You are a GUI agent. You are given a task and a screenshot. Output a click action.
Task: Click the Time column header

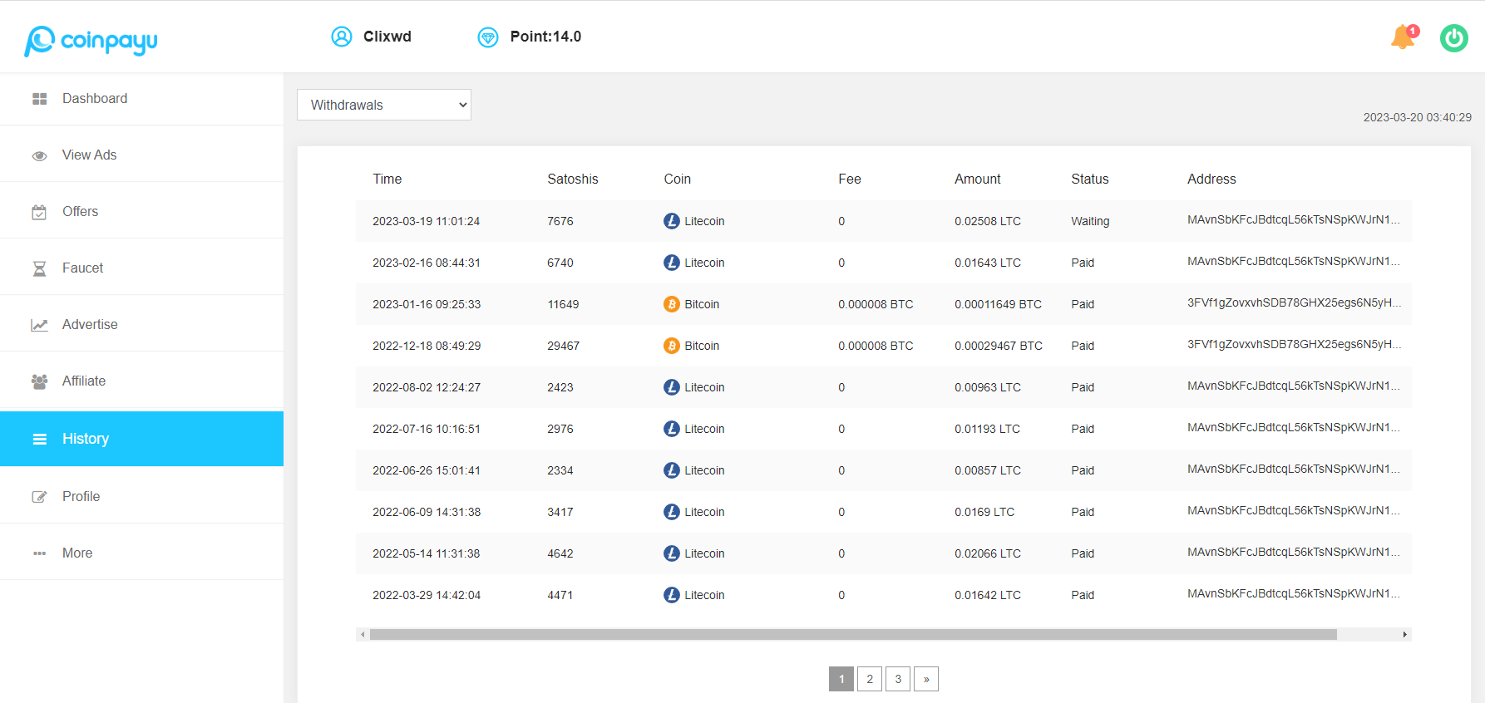(387, 179)
